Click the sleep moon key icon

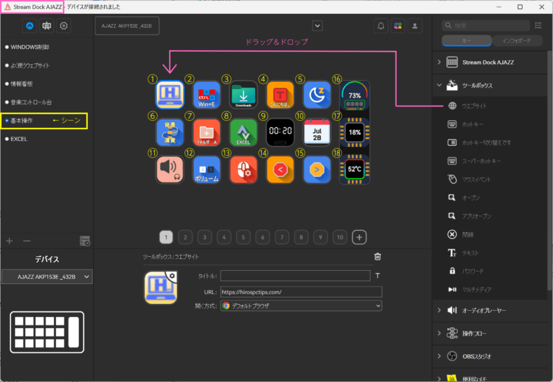[317, 95]
